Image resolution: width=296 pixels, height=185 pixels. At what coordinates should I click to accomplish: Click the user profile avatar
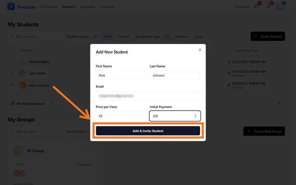tap(280, 6)
